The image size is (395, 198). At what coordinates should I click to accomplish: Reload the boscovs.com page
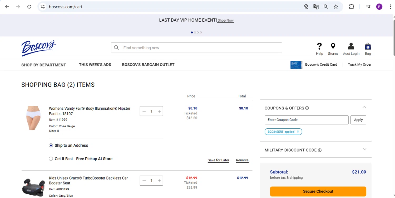click(29, 7)
